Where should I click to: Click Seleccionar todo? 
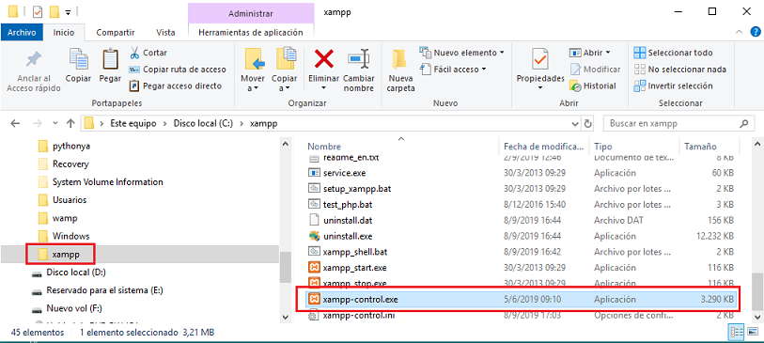[x=673, y=52]
